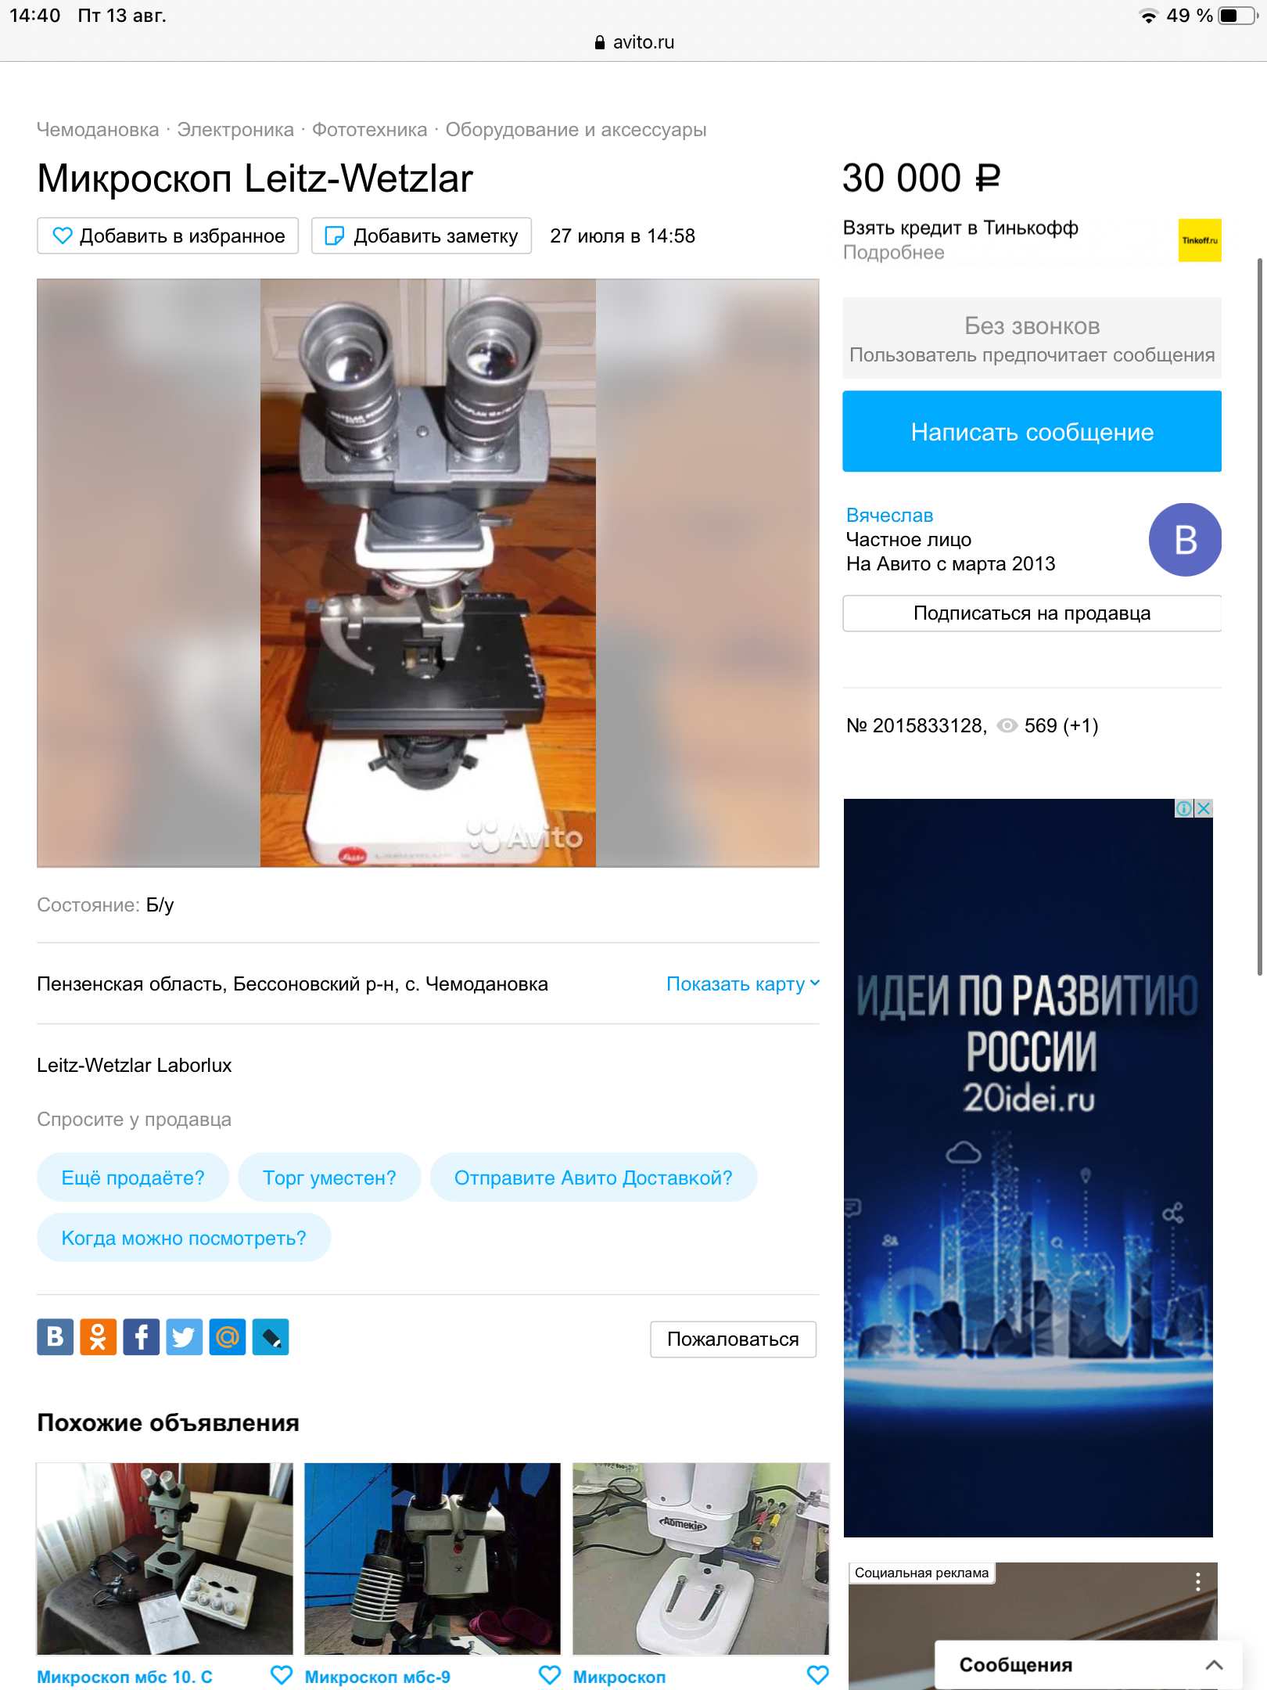This screenshot has height=1690, width=1267.
Task: Click the views eye icon
Action: tap(1007, 726)
